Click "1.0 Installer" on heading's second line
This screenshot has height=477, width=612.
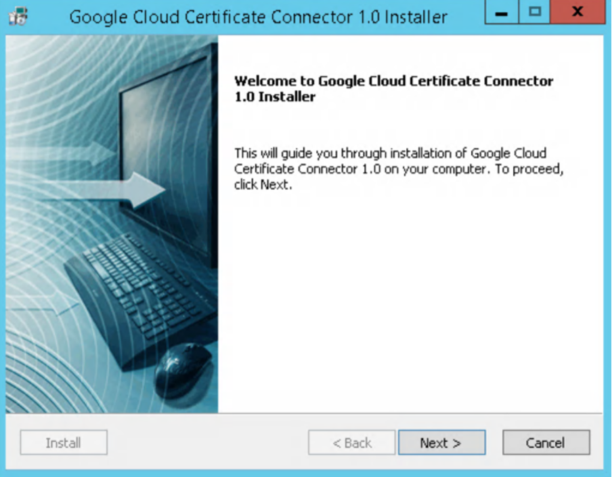pyautogui.click(x=275, y=97)
